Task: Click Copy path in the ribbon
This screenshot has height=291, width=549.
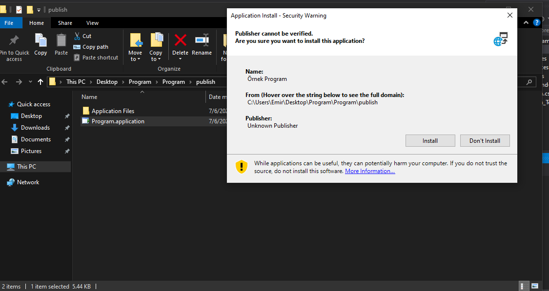Action: click(91, 47)
